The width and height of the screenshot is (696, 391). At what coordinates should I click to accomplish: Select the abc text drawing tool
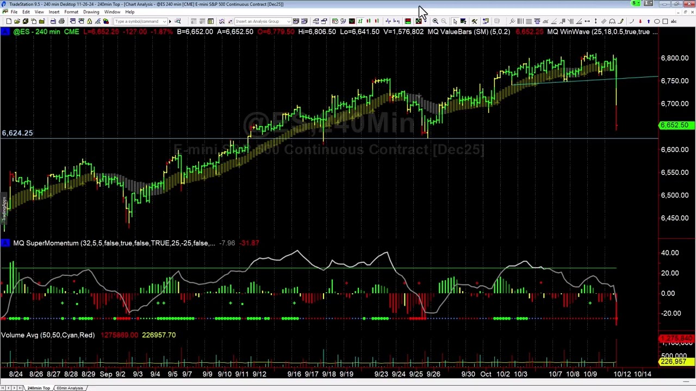click(674, 21)
